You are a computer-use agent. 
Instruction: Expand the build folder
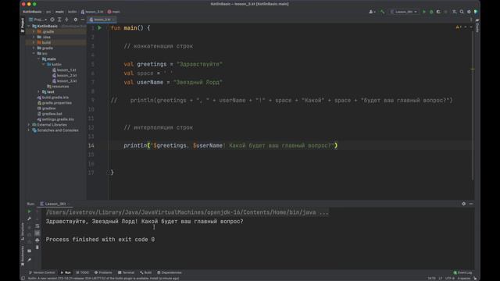click(x=34, y=42)
